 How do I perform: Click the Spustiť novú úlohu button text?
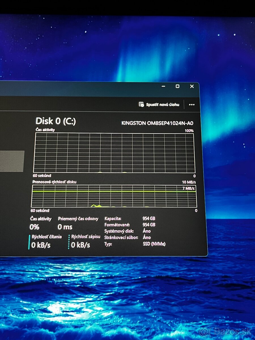coord(163,105)
